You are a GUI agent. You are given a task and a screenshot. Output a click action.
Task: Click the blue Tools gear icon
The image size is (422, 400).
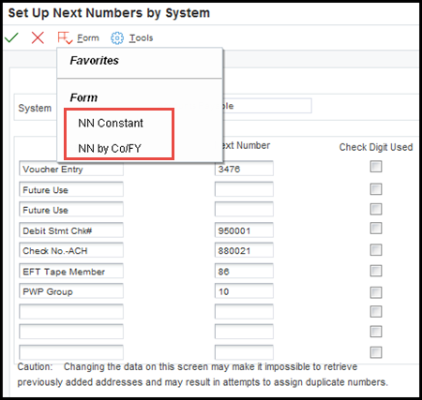click(117, 38)
